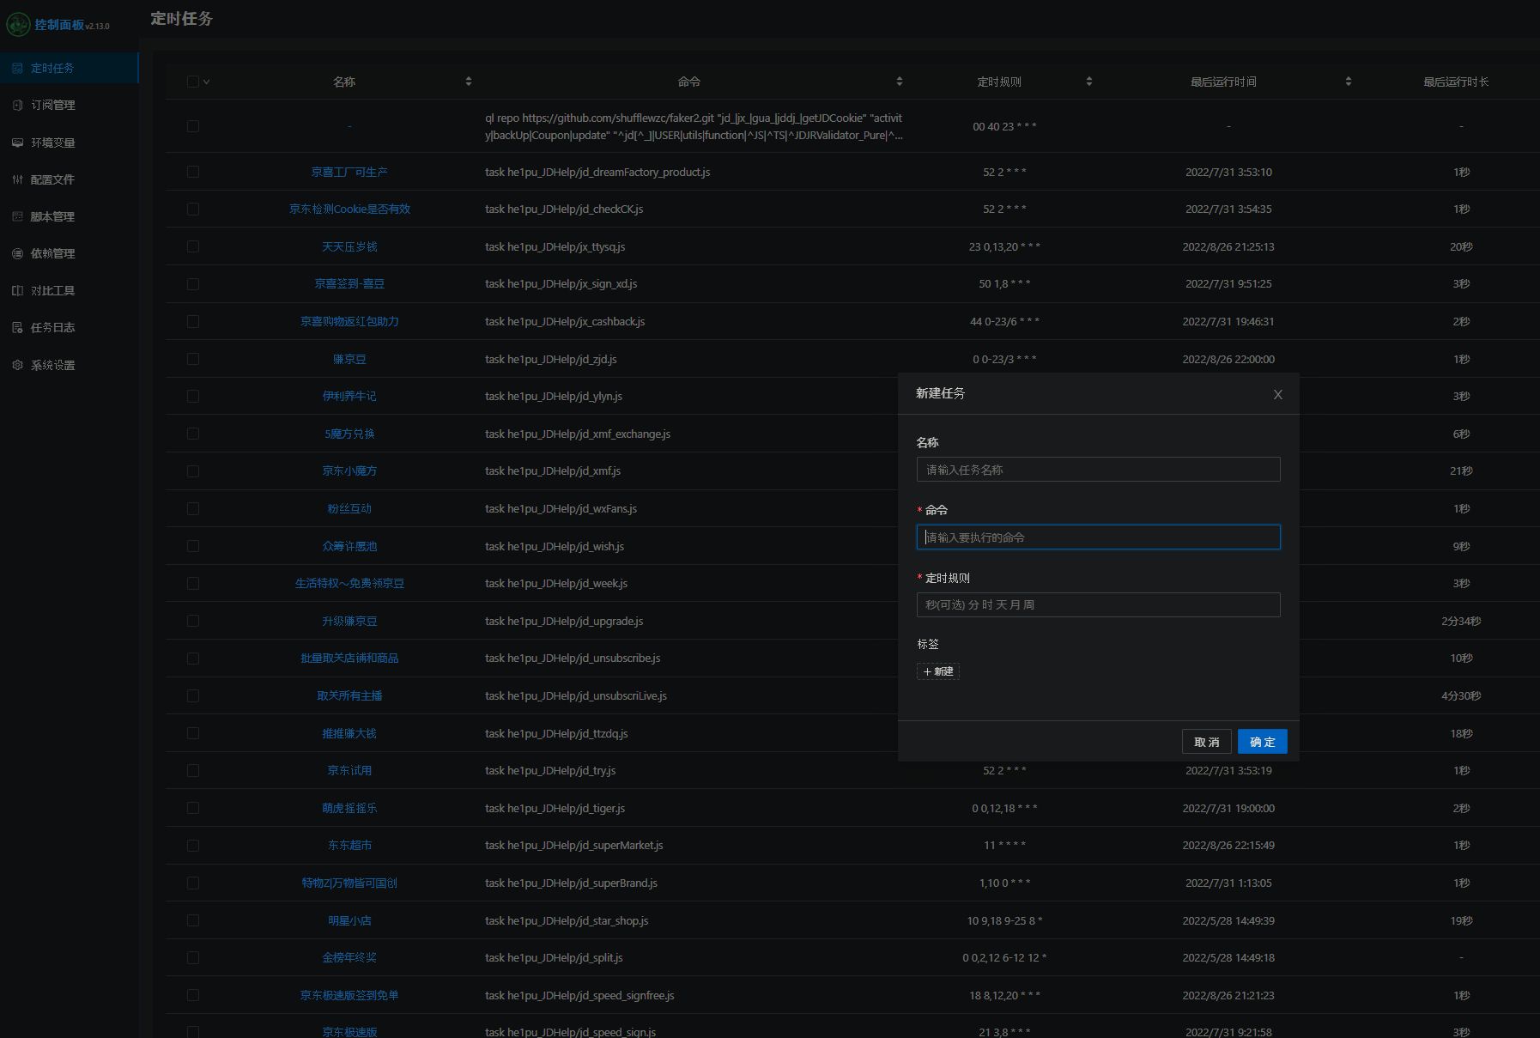This screenshot has height=1038, width=1540.
Task: Click the 脚本管理 sidebar icon
Action: pos(17,216)
